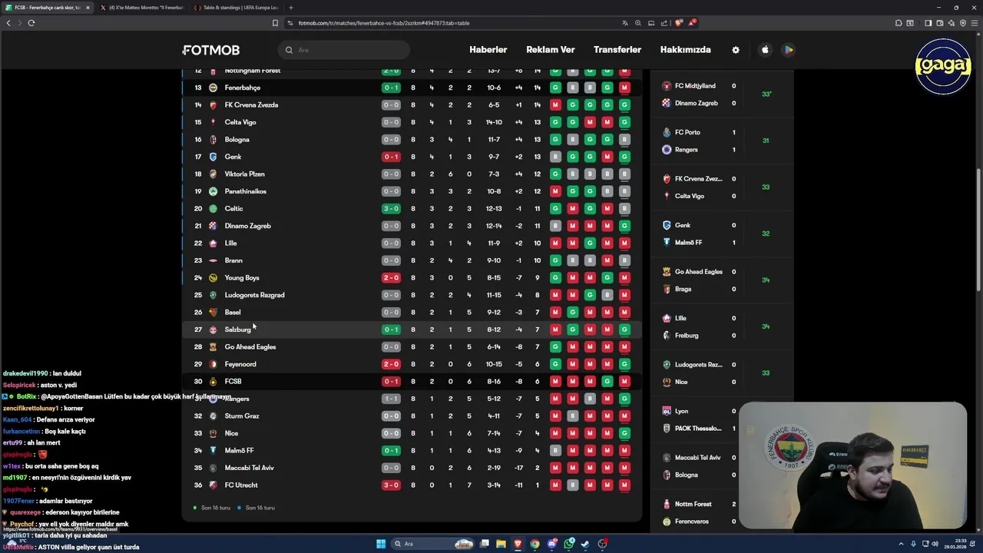The height and width of the screenshot is (553, 983).
Task: Expand the system tray hidden icons chevron
Action: coord(902,544)
